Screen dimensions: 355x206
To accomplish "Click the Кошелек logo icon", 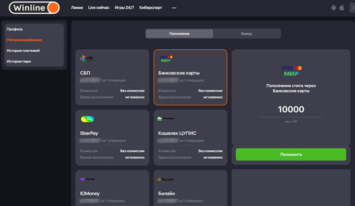I will (x=166, y=119).
